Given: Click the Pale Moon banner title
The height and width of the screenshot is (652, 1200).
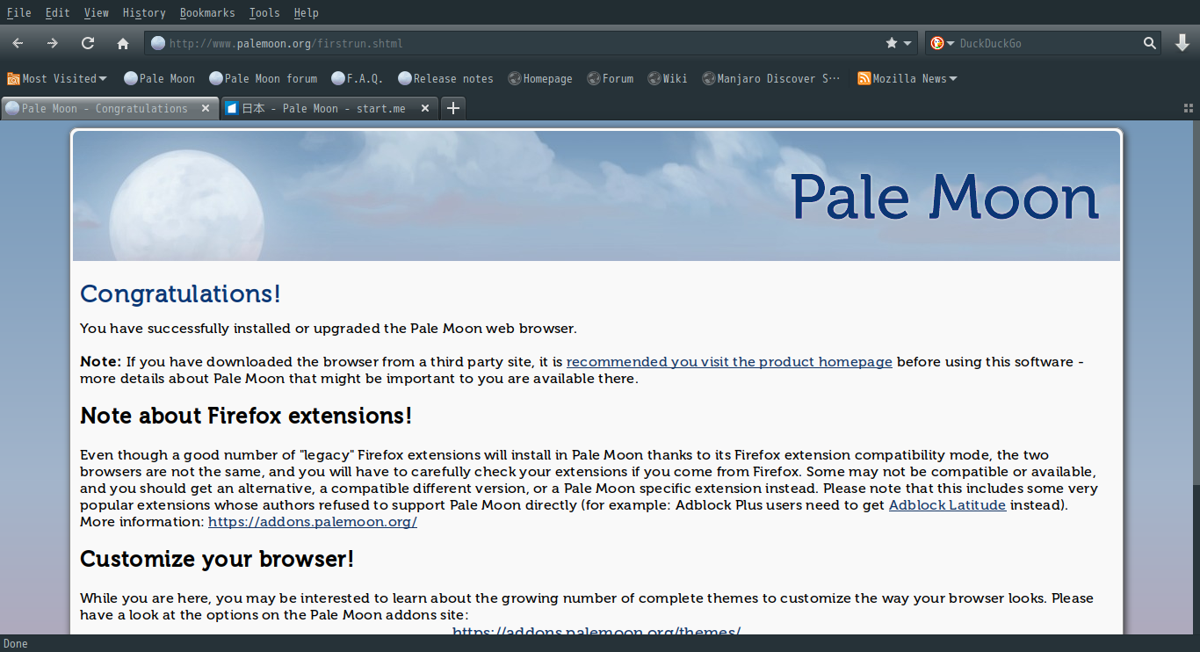Looking at the screenshot, I should (x=945, y=197).
